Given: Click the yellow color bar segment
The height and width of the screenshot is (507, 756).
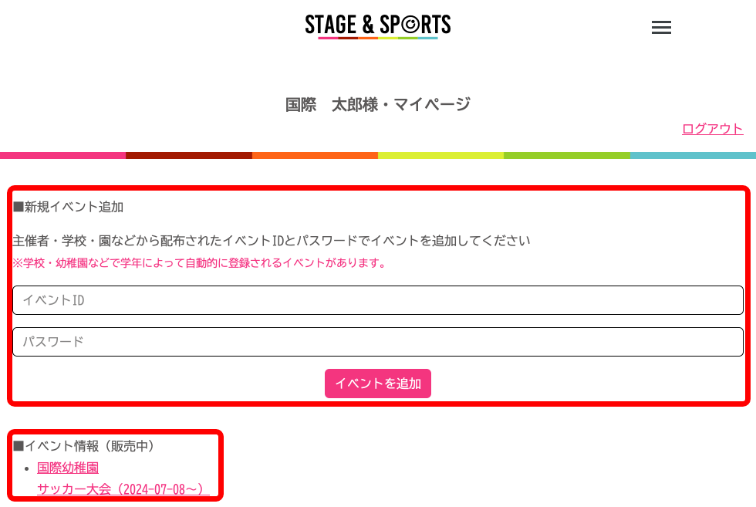Looking at the screenshot, I should (440, 155).
